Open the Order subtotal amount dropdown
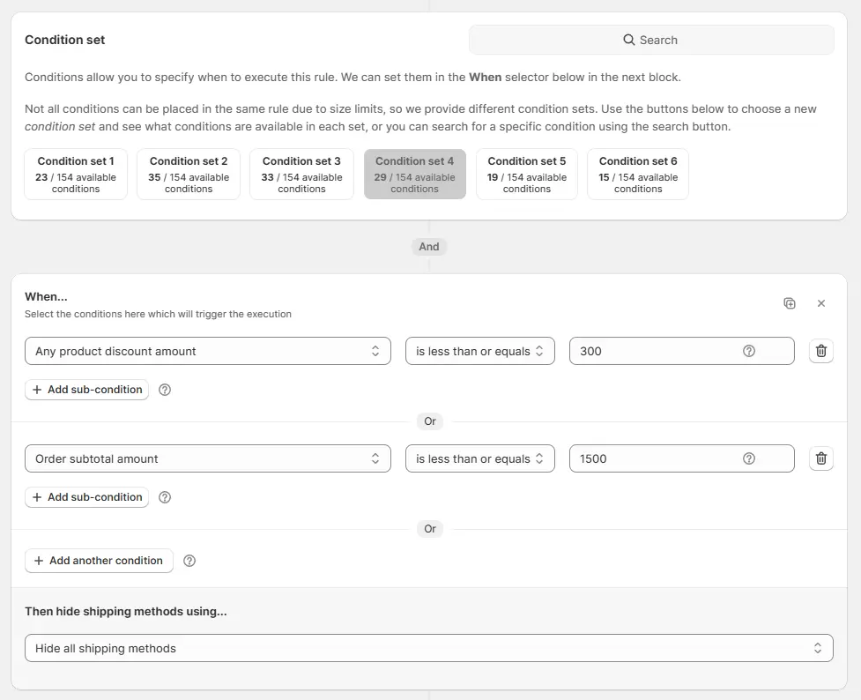Screen dimensions: 861x700 coord(208,458)
